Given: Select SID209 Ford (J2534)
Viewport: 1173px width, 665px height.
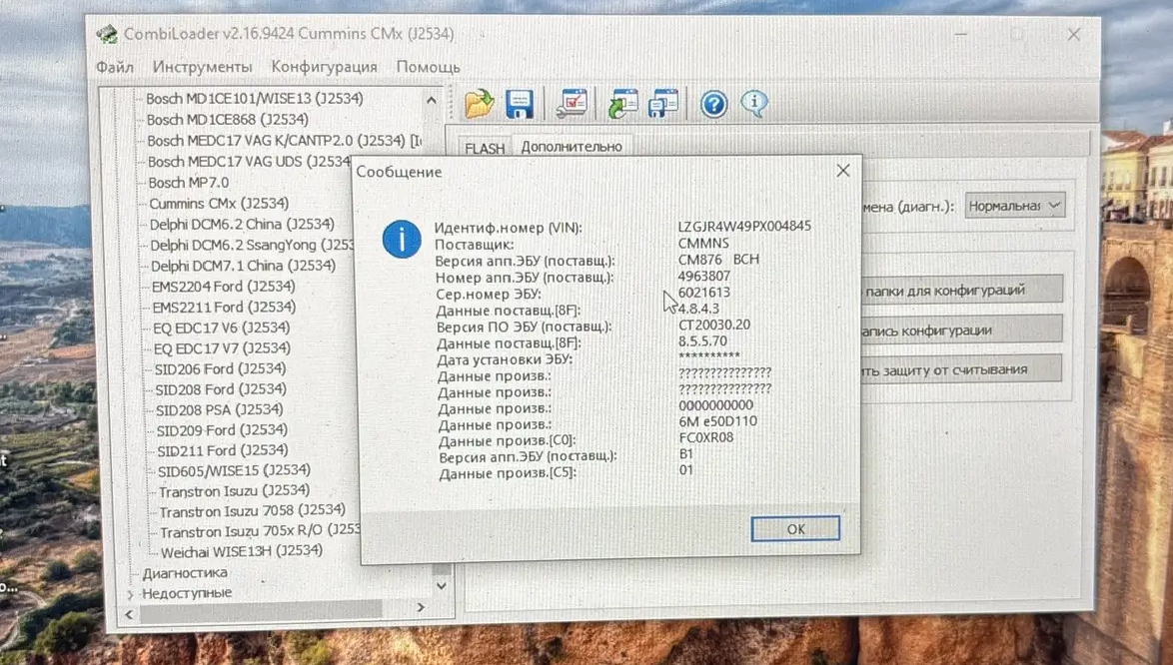Looking at the screenshot, I should [x=222, y=430].
